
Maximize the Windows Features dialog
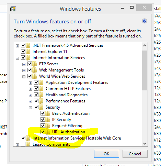tap(132, 8)
